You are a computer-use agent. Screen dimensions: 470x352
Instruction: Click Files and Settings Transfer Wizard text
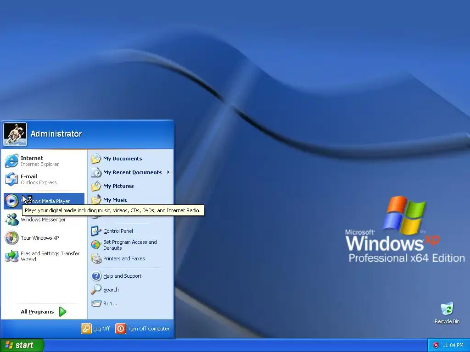pos(50,256)
